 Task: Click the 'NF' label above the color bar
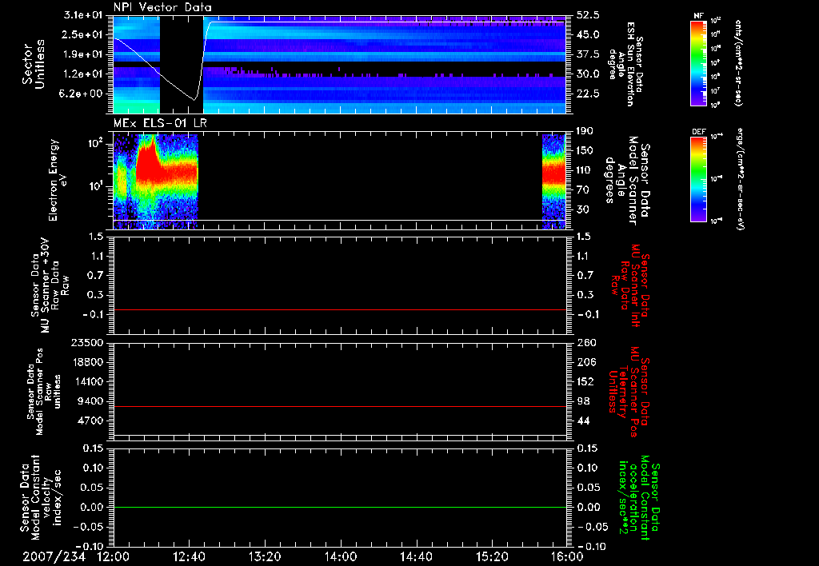(x=699, y=16)
